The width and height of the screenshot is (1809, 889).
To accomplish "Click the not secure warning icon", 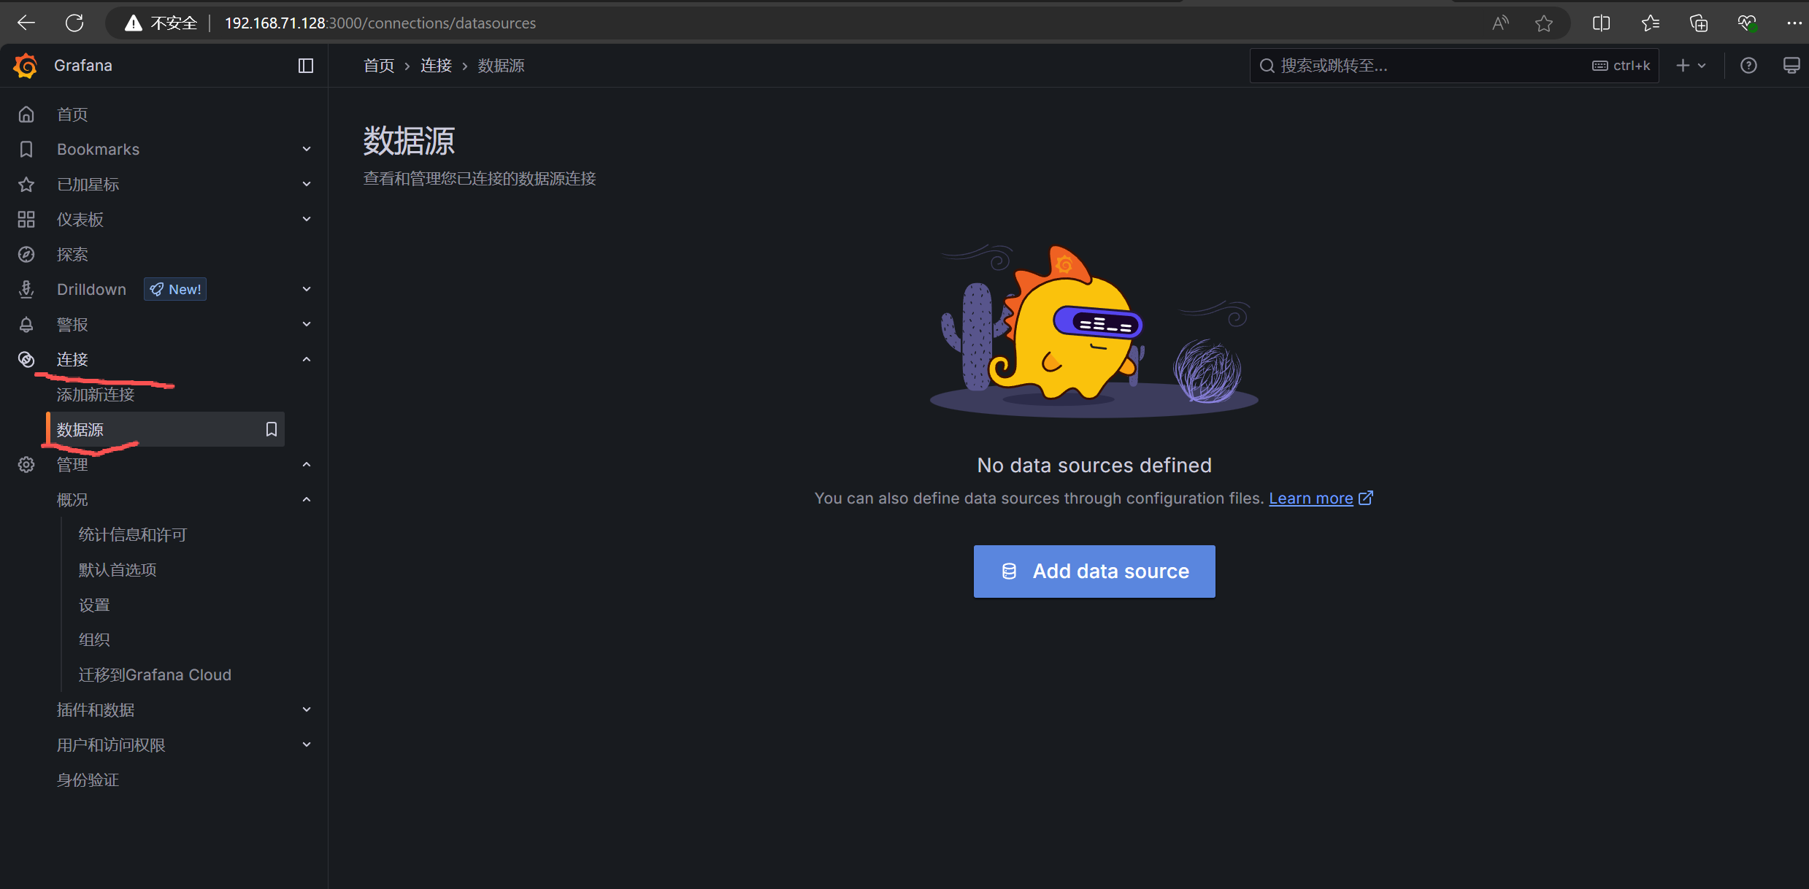I will click(133, 23).
